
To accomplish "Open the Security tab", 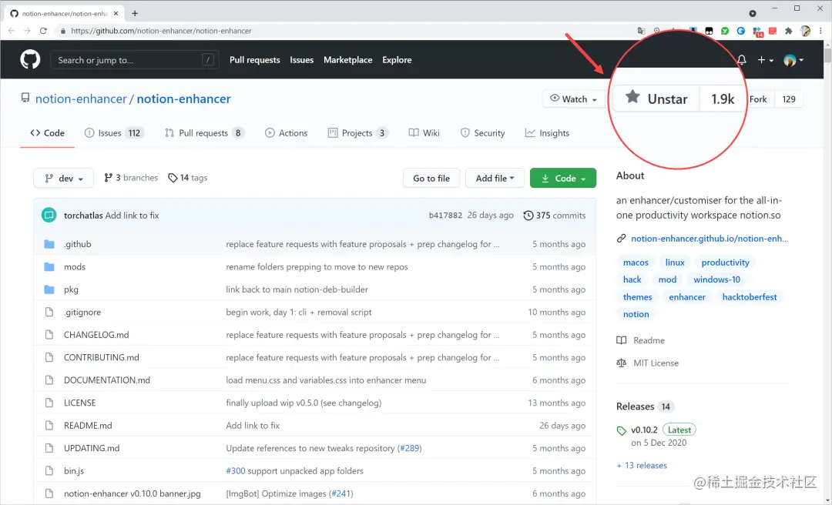I will (482, 133).
